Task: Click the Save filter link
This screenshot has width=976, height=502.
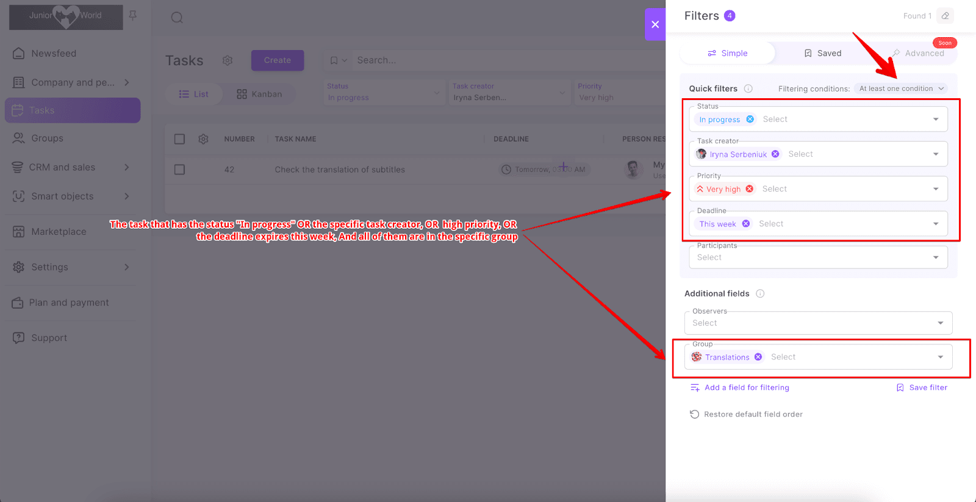Action: pyautogui.click(x=922, y=388)
